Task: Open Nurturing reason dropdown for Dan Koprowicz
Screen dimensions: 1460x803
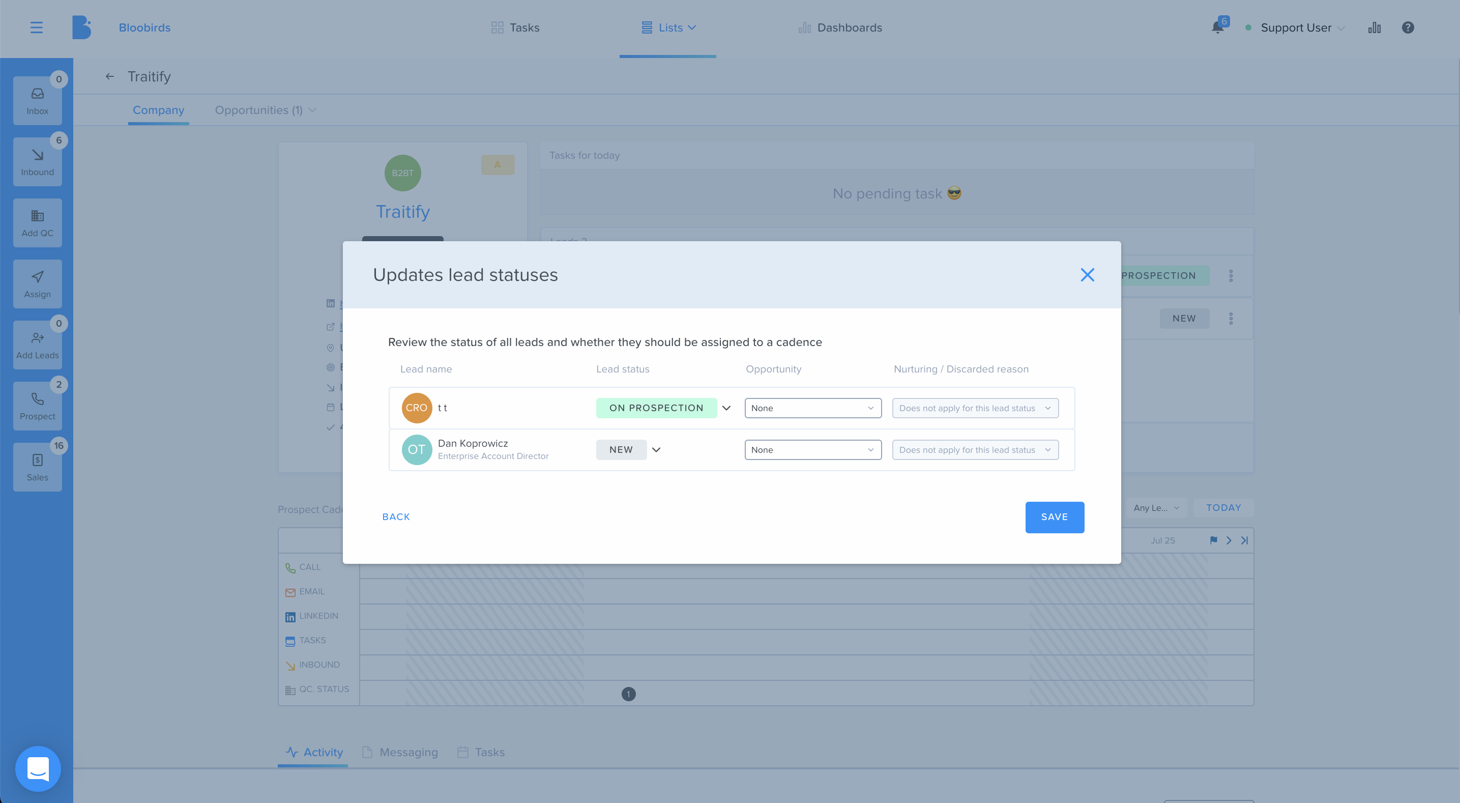Action: click(975, 450)
